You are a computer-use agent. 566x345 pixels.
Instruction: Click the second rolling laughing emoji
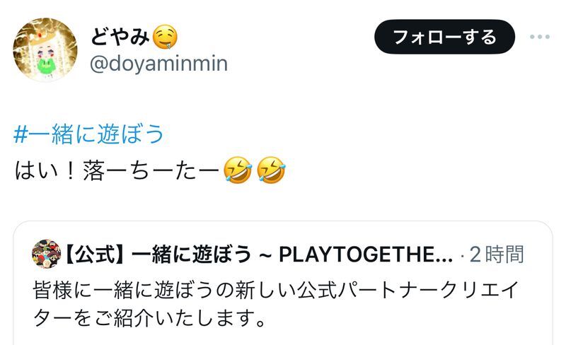pos(271,170)
